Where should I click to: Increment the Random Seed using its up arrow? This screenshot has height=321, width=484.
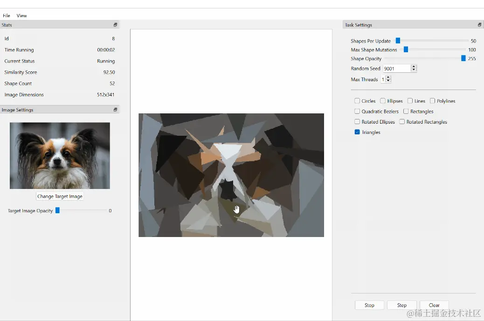[x=413, y=66]
